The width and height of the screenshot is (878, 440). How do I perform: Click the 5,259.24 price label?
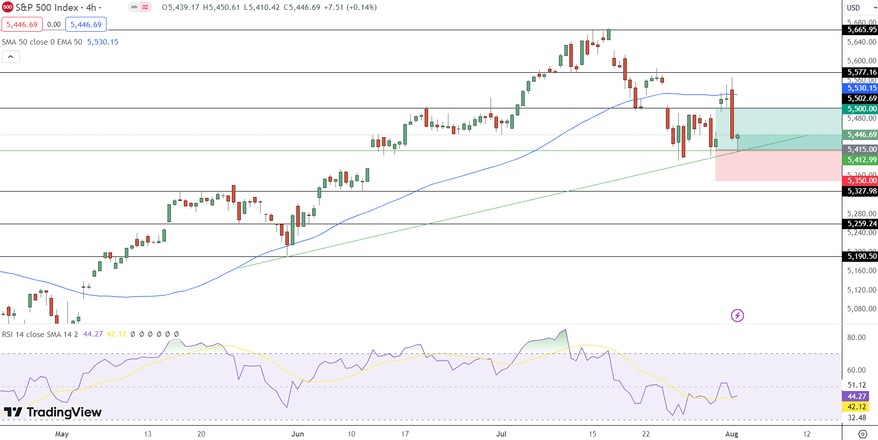(x=860, y=224)
